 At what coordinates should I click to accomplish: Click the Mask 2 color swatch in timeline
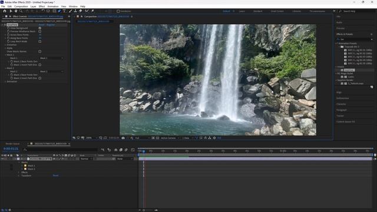[x=25, y=169]
